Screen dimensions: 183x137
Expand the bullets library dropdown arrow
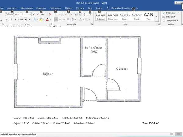(59, 14)
